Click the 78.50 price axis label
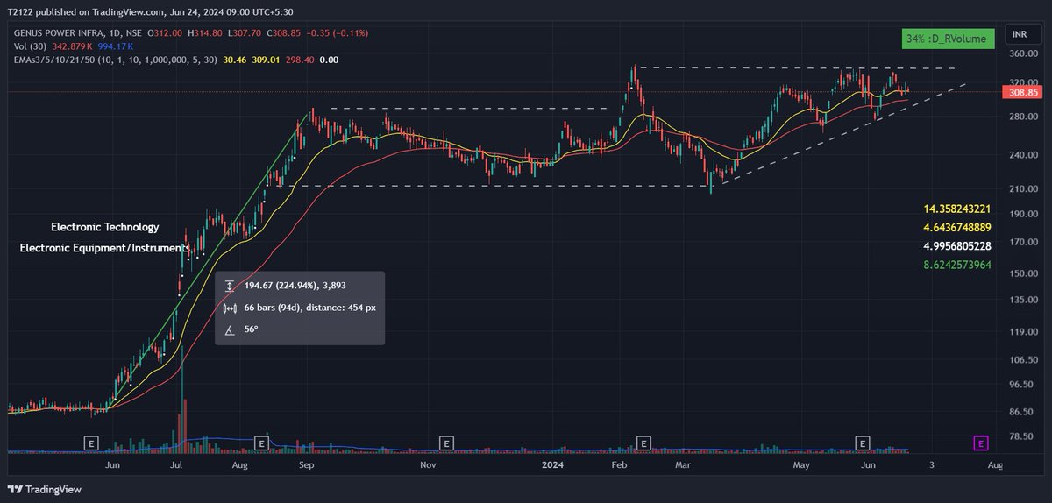The height and width of the screenshot is (503, 1052). click(x=1022, y=436)
